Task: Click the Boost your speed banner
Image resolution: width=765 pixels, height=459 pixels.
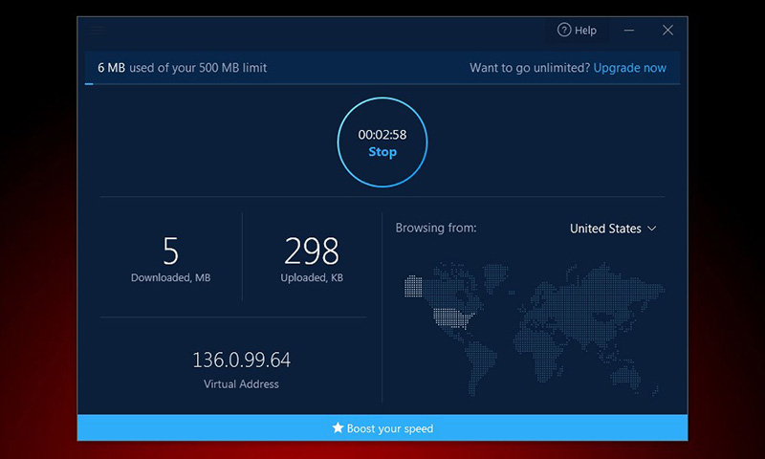Action: (382, 427)
